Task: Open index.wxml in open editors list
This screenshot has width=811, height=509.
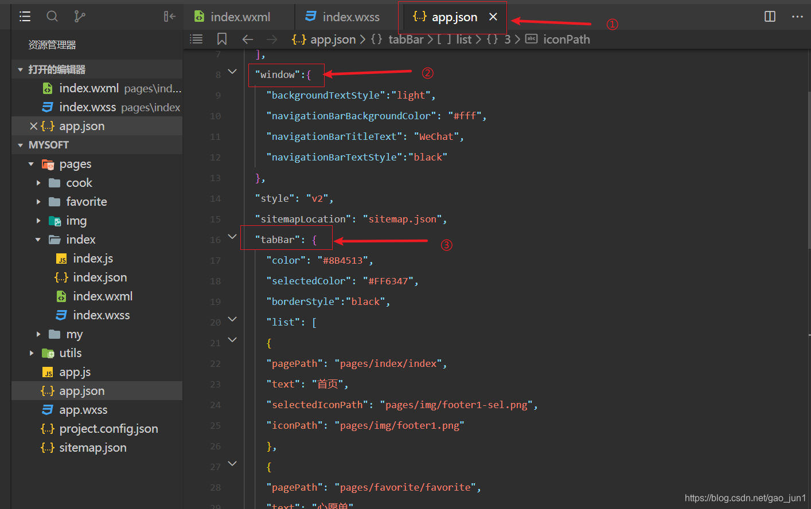Action: (97, 88)
